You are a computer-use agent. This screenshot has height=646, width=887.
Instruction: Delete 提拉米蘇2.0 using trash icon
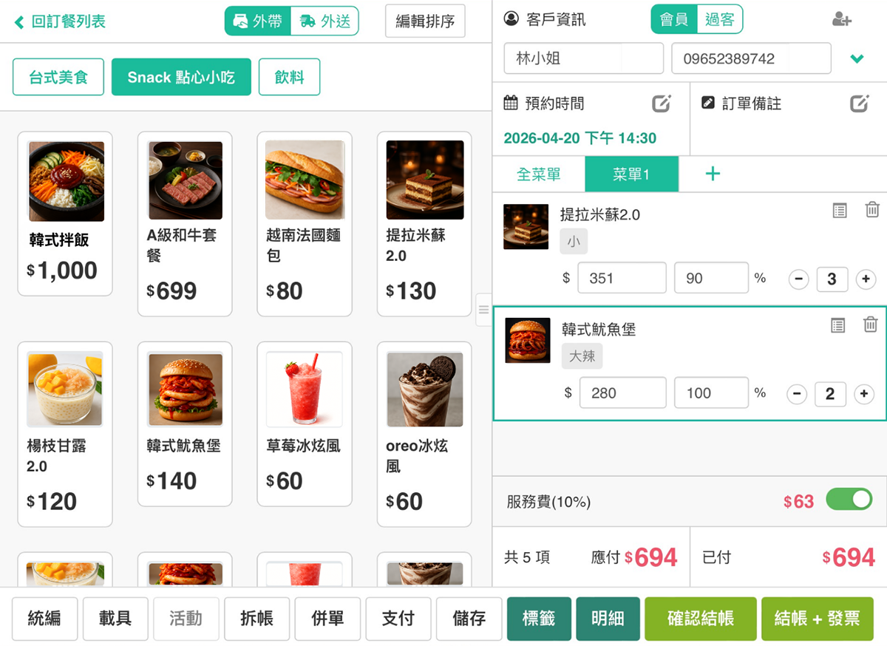click(872, 210)
